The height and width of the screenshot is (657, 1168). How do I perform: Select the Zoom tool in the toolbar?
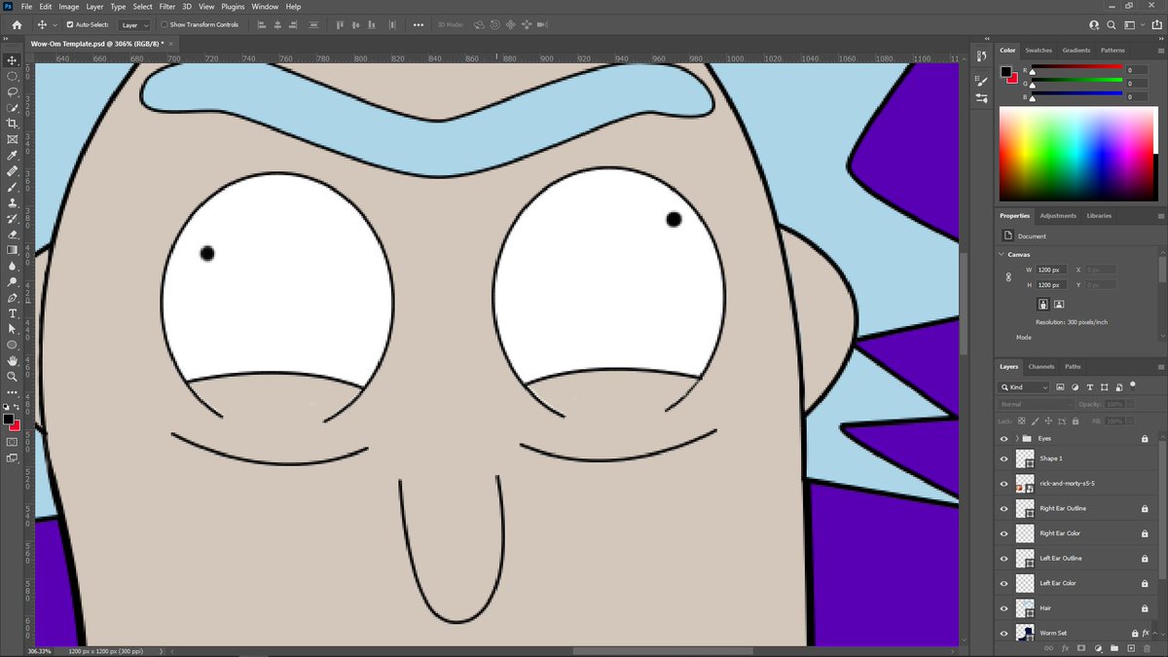coord(13,376)
